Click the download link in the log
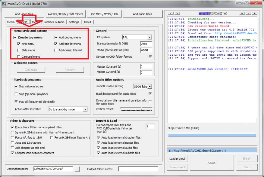264x177 pixels. pyautogui.click(x=235, y=33)
